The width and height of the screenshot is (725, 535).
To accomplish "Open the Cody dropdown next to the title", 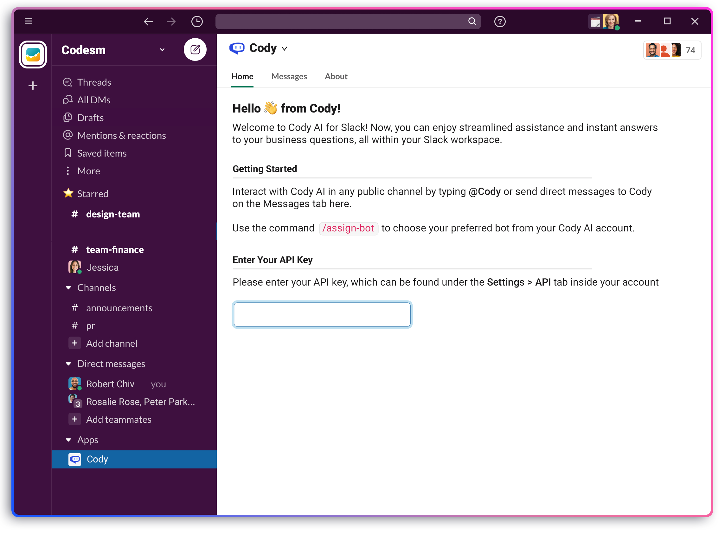I will [285, 48].
